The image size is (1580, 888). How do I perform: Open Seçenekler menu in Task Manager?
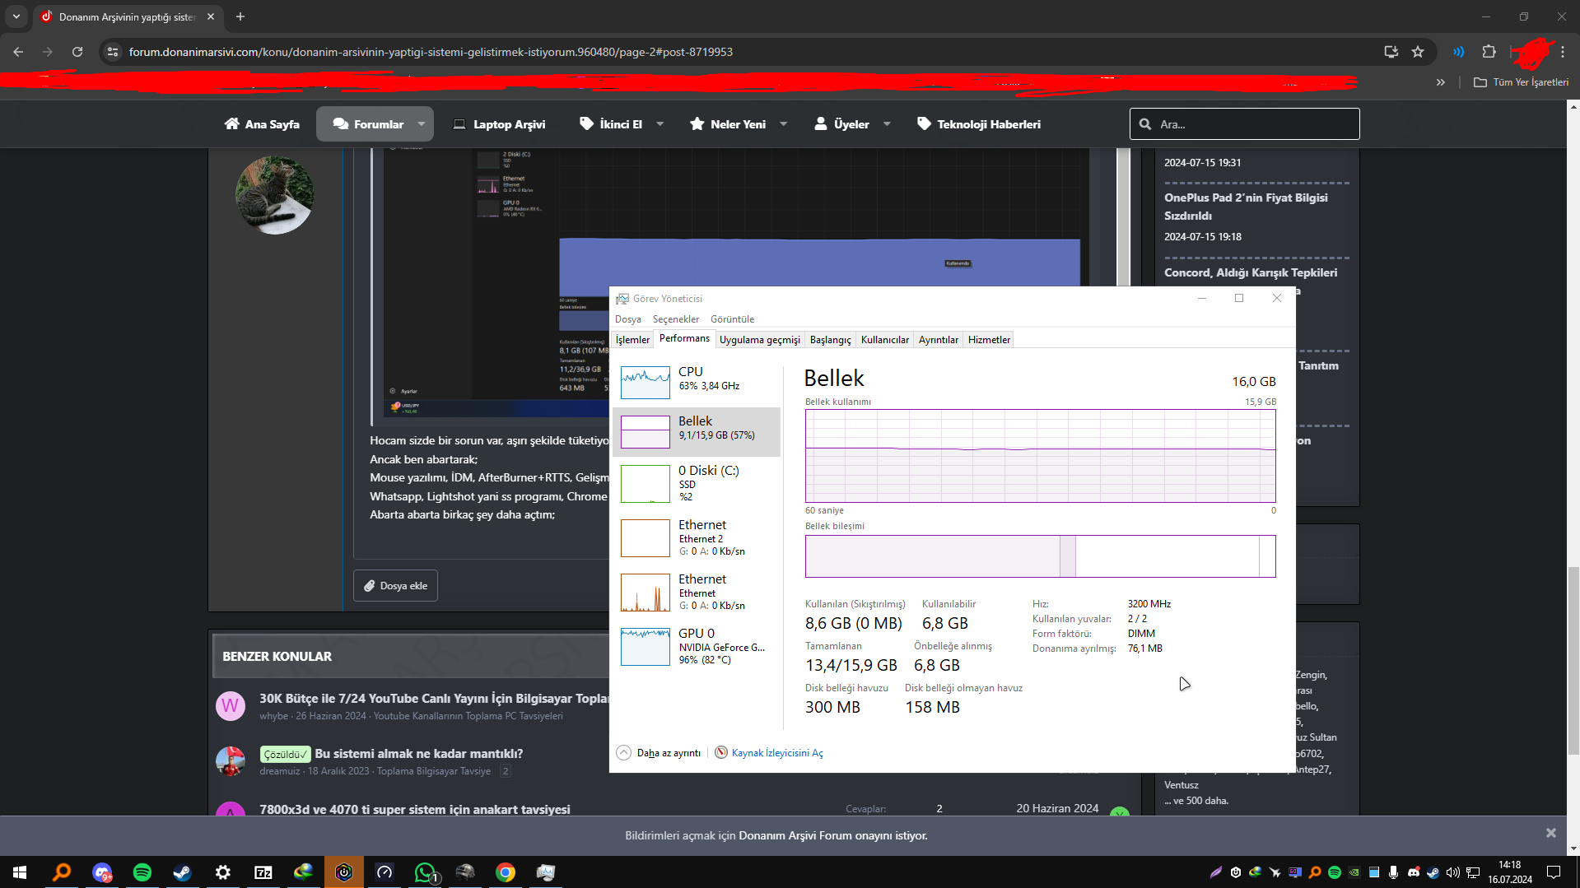coord(676,319)
